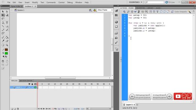Viewport: 196px width, 110px height.
Task: Select the Free Transform tool
Action: pos(3,15)
